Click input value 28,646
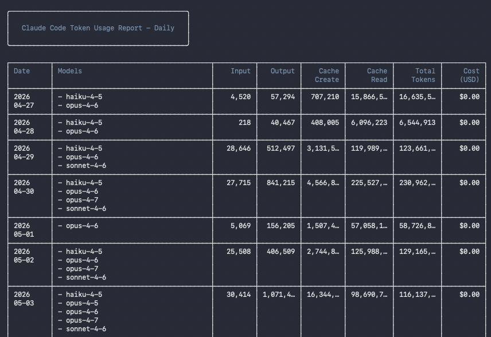The height and width of the screenshot is (337, 491). coord(239,148)
